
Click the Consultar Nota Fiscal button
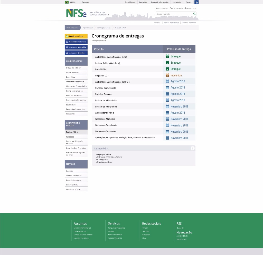pos(76,42)
